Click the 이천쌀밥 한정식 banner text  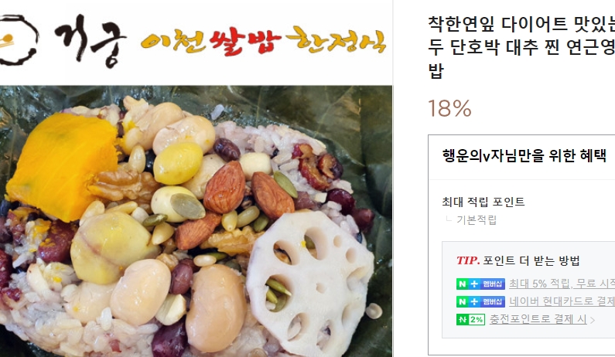pyautogui.click(x=263, y=41)
